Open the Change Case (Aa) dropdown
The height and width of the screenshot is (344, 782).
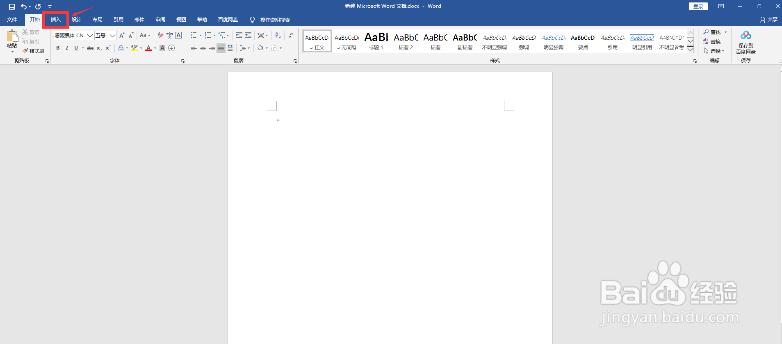coord(145,35)
